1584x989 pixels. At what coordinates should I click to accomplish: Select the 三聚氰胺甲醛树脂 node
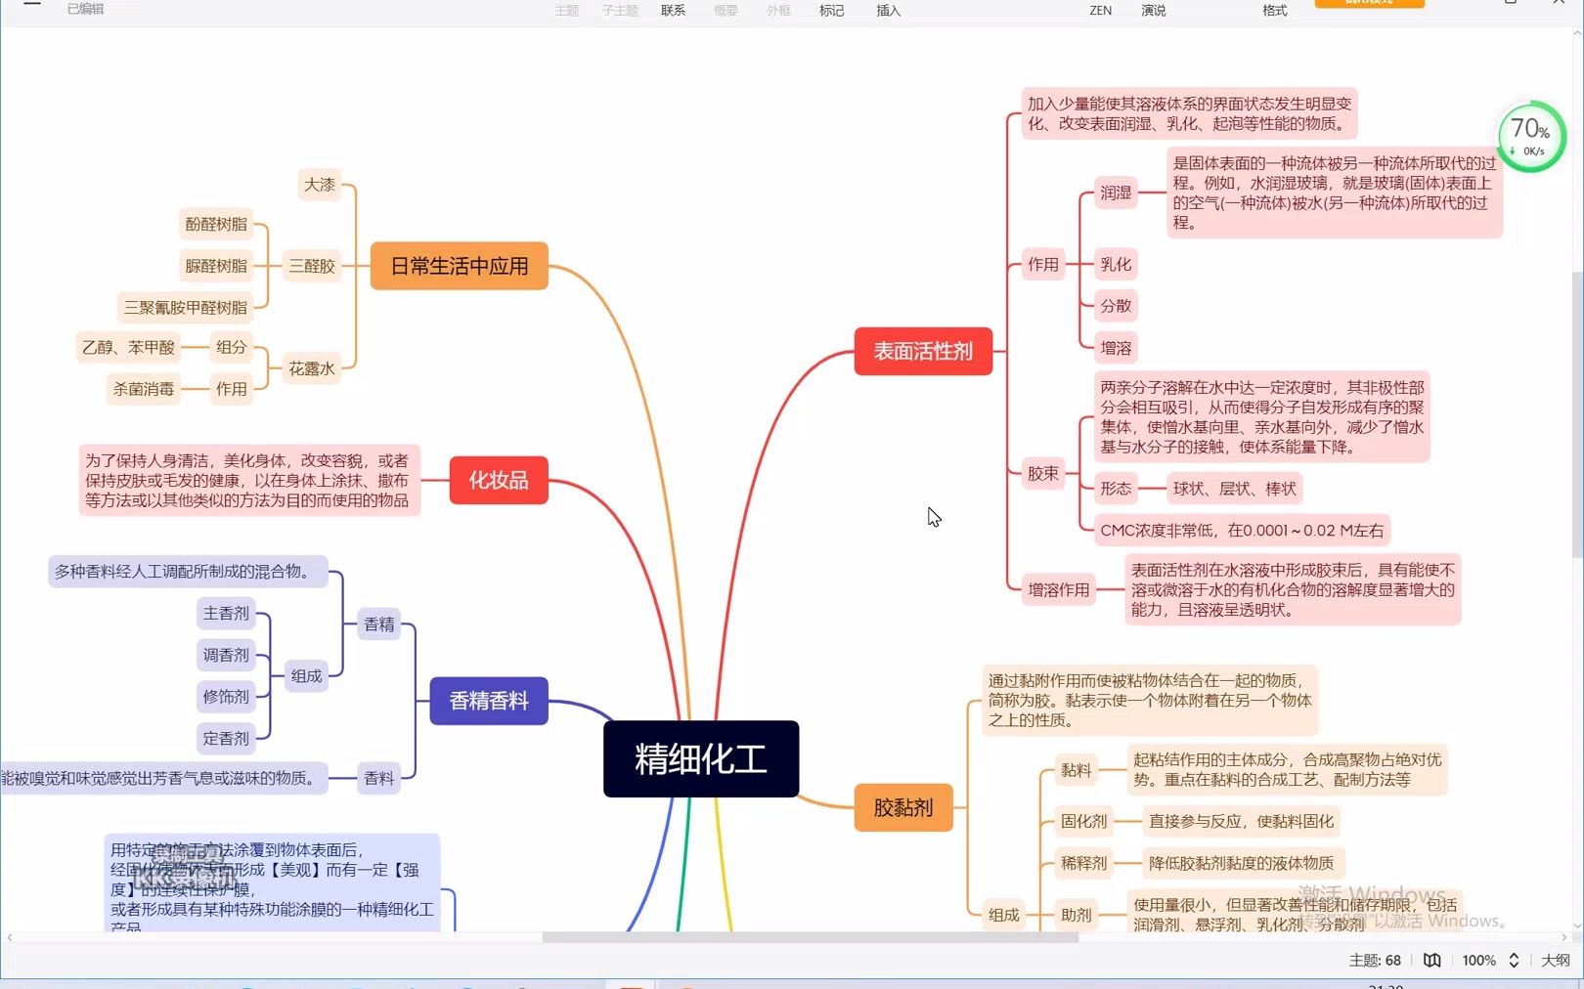point(185,307)
